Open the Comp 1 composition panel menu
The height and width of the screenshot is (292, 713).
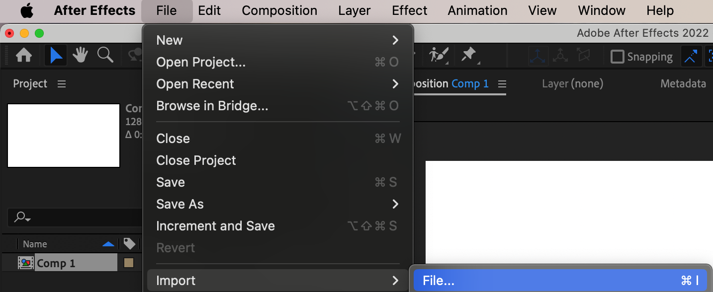tap(502, 84)
